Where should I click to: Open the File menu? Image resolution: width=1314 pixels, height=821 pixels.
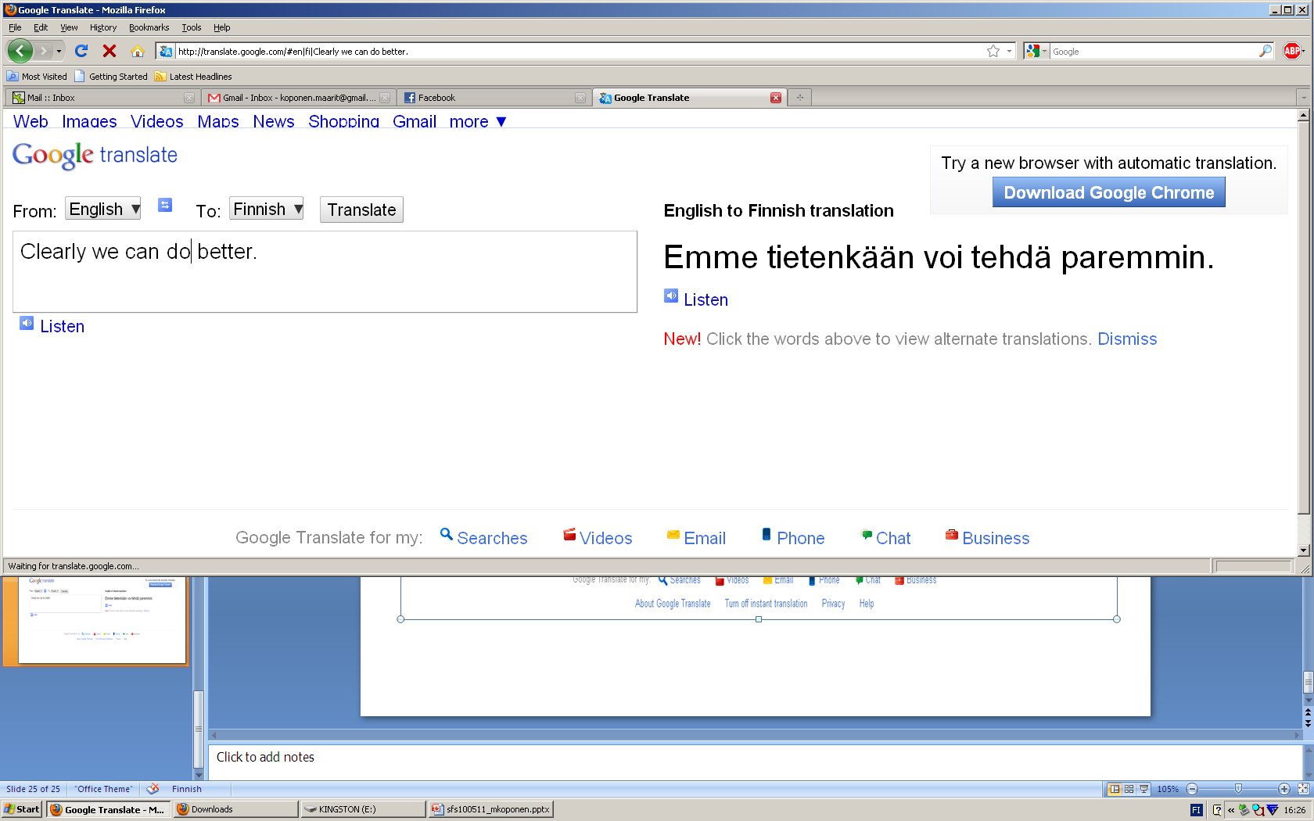click(x=15, y=27)
